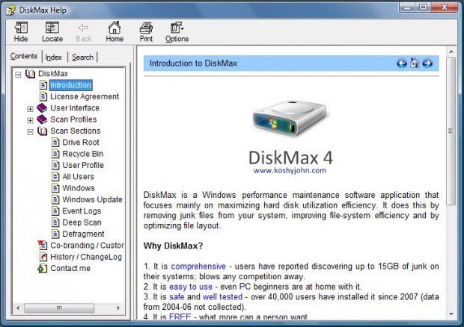Click the Hide toolbar icon

(21, 28)
